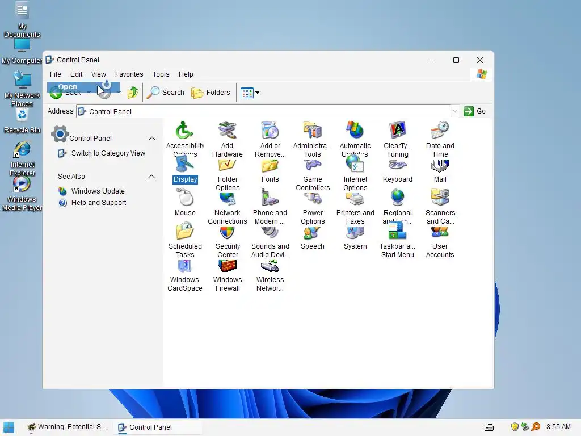The height and width of the screenshot is (436, 581).
Task: Switch to Warning: Potential S... taskbar item
Action: [67, 427]
